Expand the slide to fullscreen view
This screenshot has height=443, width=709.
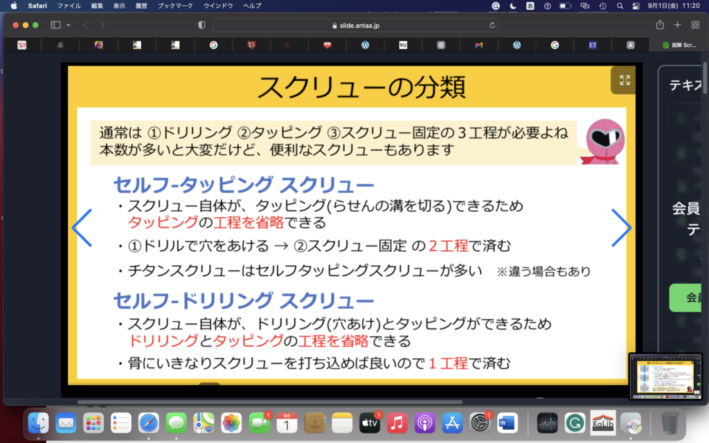tap(625, 80)
